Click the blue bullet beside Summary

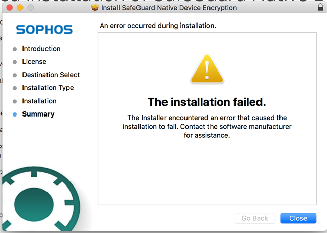[15, 114]
